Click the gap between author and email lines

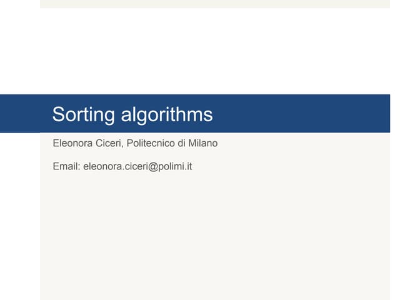125,155
